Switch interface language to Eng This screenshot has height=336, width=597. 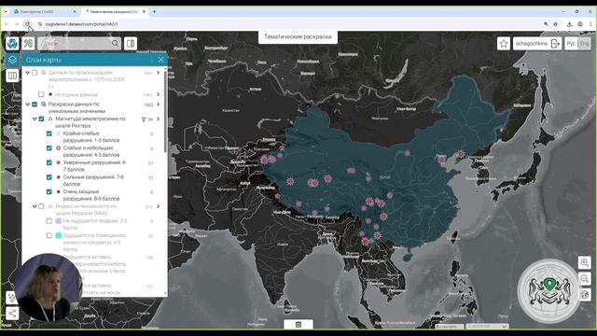point(585,44)
